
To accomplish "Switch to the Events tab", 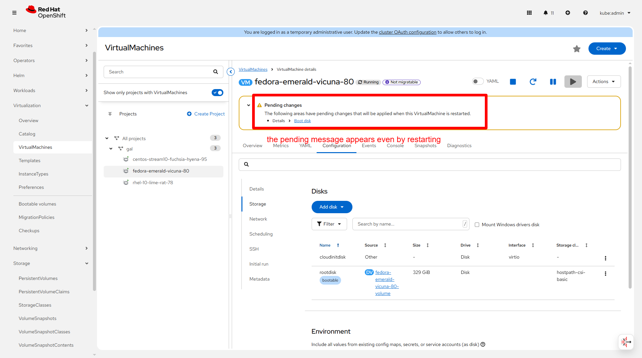I will click(x=369, y=146).
